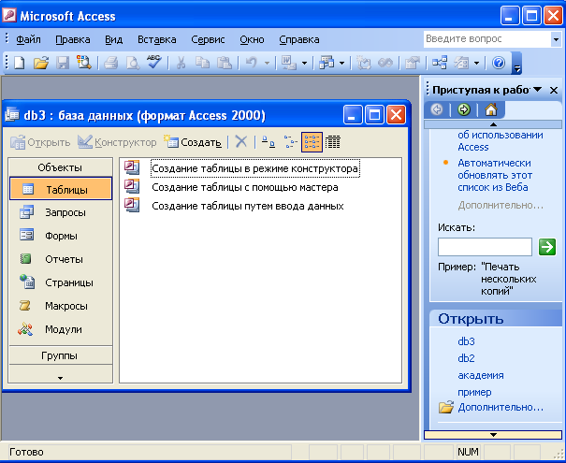The image size is (566, 463).
Task: Click green Start searching arrow button
Action: [x=547, y=247]
